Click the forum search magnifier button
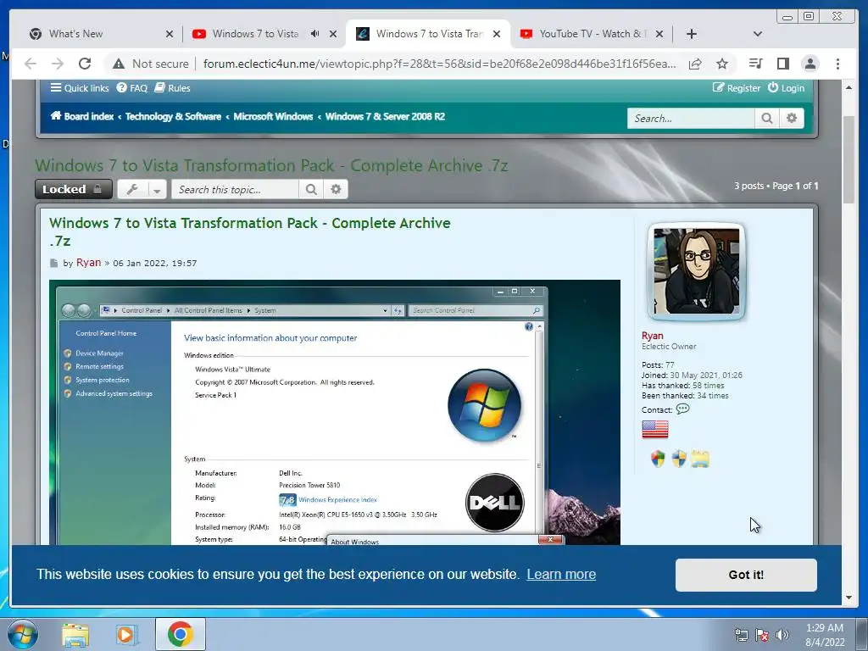The height and width of the screenshot is (651, 868). pyautogui.click(x=766, y=118)
